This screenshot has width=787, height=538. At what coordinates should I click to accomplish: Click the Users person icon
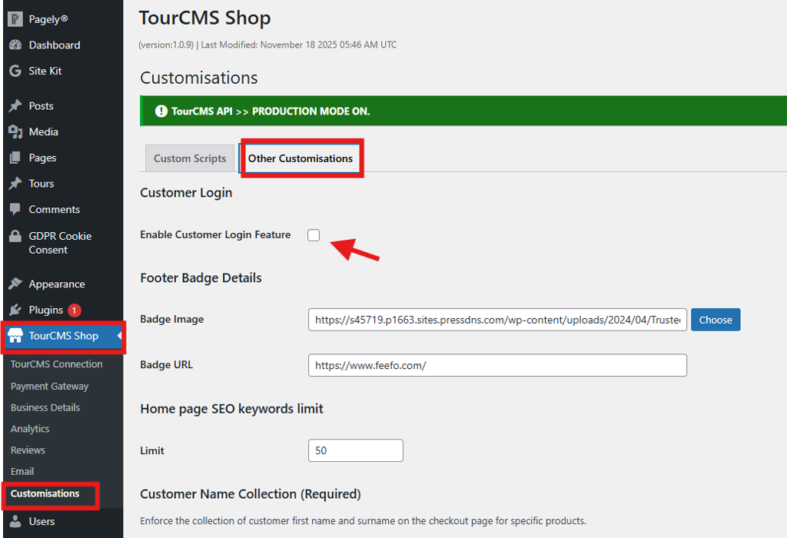[x=15, y=521]
